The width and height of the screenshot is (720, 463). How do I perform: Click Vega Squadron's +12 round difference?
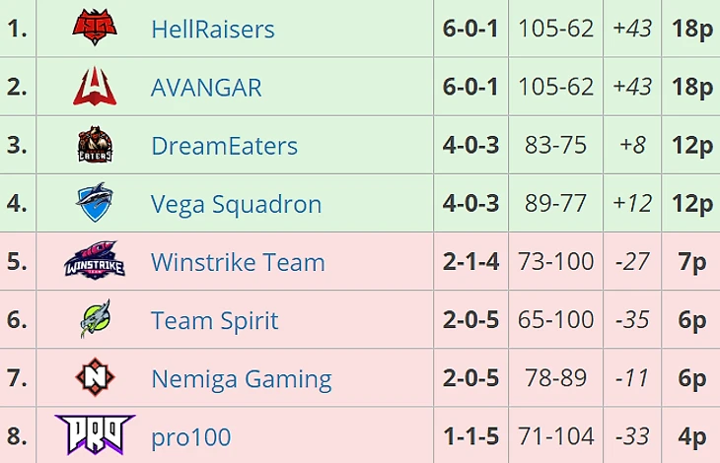click(x=632, y=204)
